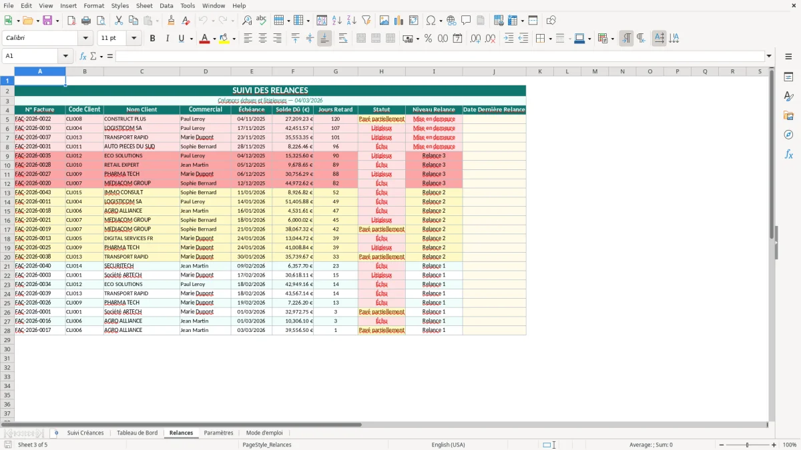Click the Cut scissors icon
801x450 pixels.
tap(119, 21)
